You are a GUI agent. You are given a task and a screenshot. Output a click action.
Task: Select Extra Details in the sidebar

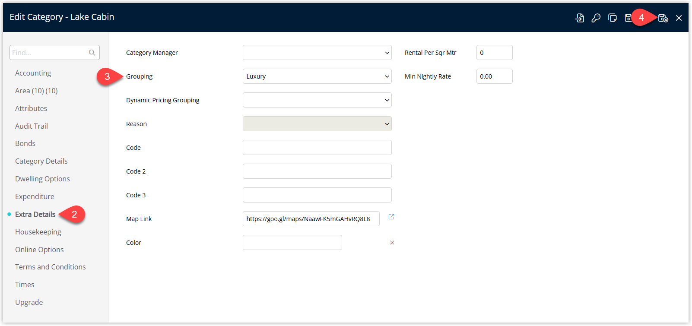coord(35,214)
